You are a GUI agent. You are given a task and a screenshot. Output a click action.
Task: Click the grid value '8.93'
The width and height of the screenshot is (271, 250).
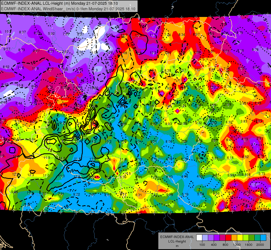point(169,124)
